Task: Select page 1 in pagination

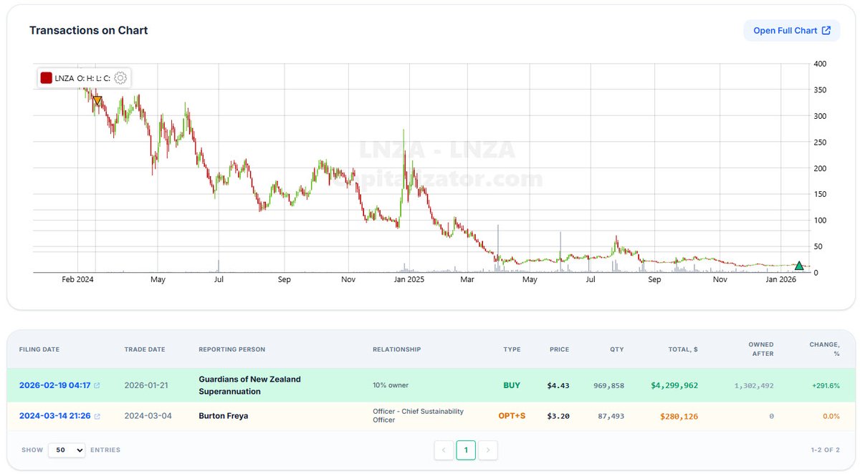Action: (466, 450)
